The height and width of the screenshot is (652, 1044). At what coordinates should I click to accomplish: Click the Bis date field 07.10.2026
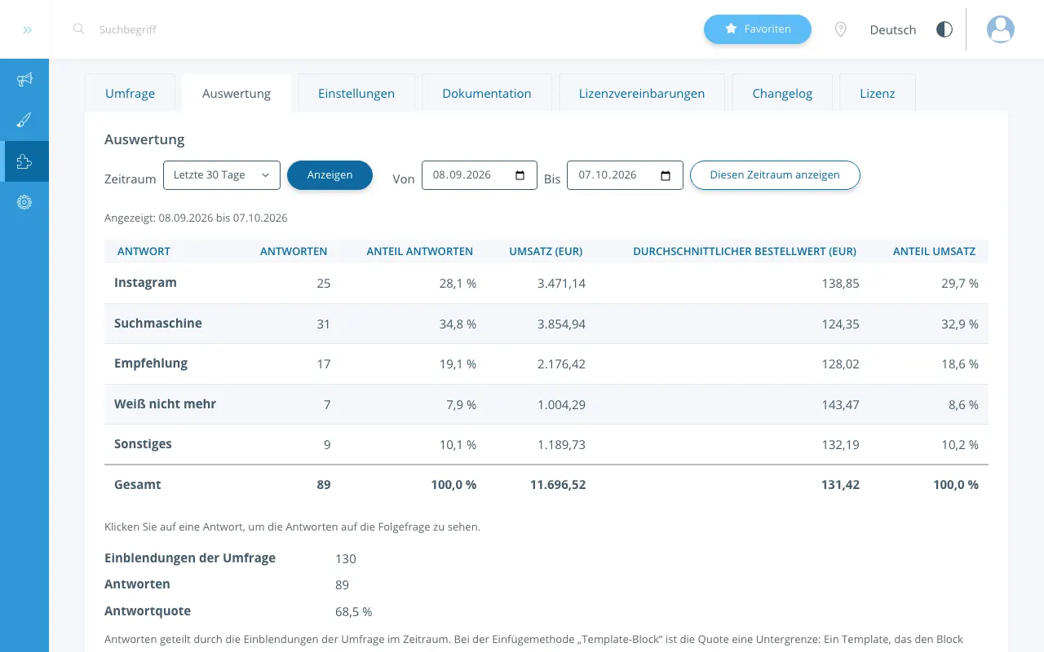[x=625, y=175]
